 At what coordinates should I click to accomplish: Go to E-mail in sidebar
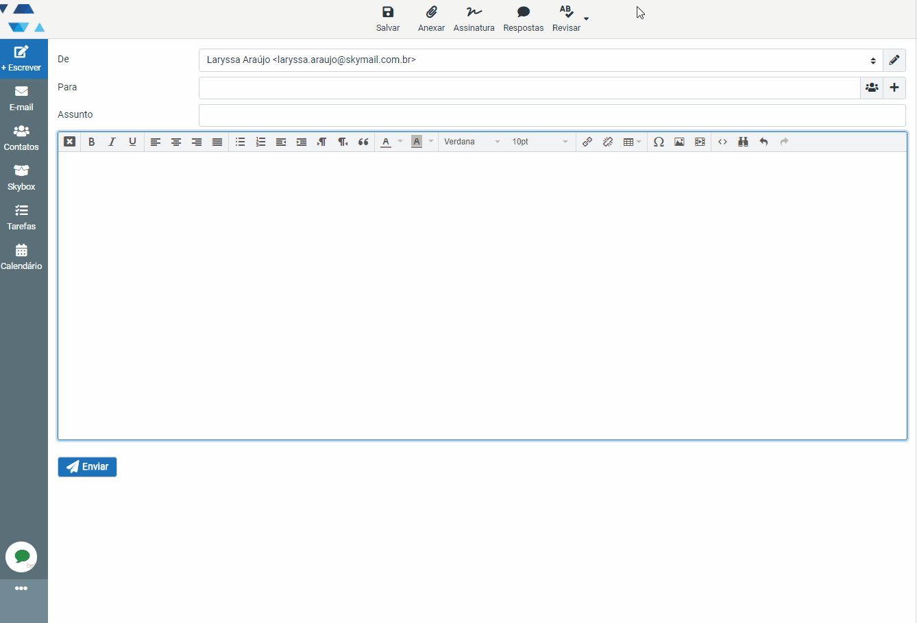pyautogui.click(x=21, y=99)
